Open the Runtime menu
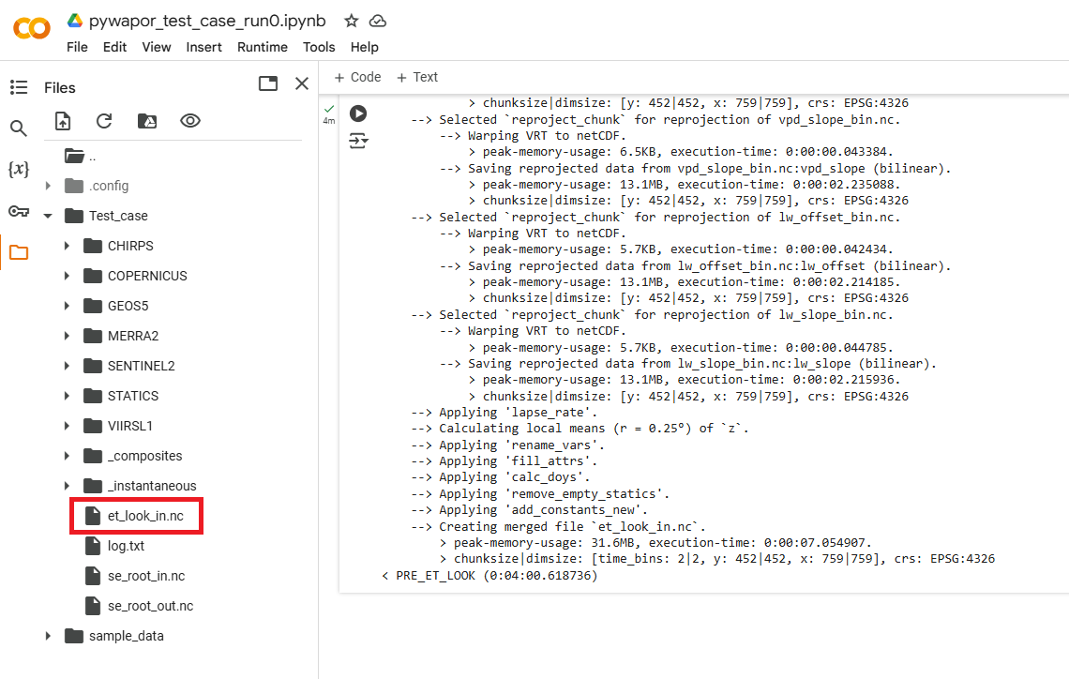 (x=263, y=47)
